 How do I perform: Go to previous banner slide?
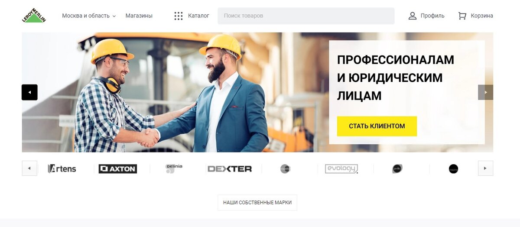tap(29, 92)
